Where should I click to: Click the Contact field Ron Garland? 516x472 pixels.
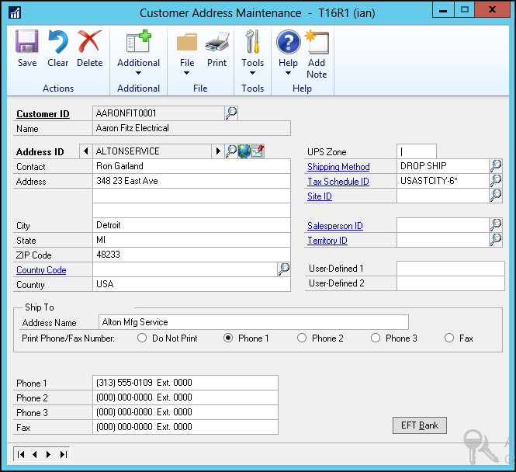point(192,166)
